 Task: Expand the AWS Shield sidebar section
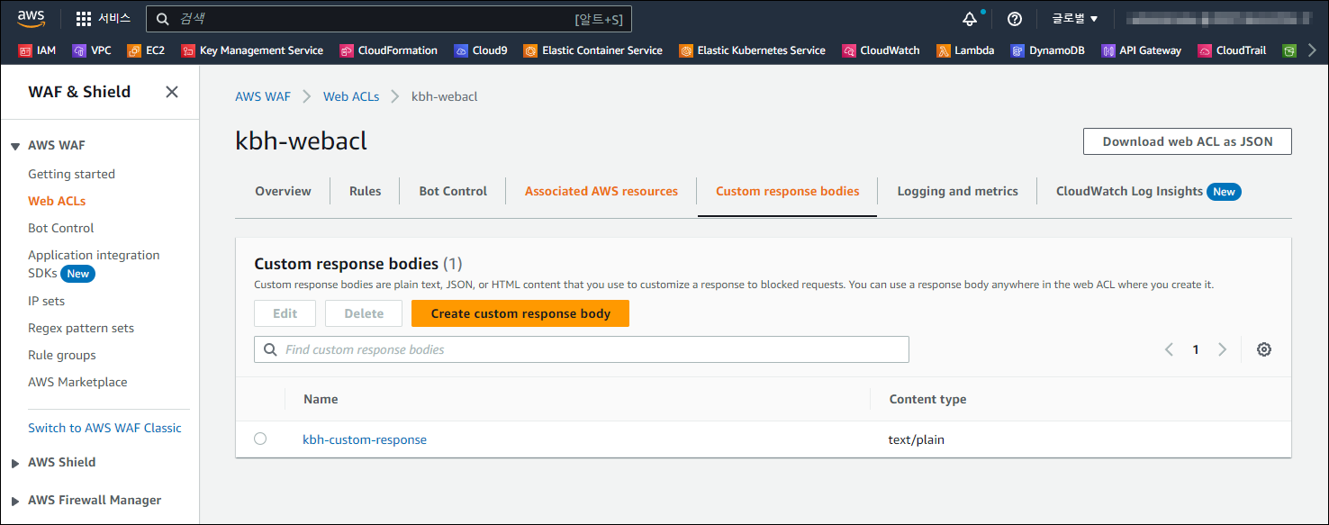tap(15, 463)
